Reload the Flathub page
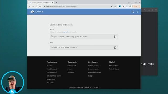 [x=36, y=6]
